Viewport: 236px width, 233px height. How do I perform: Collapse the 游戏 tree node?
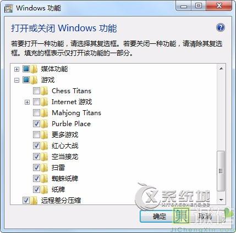coord(17,80)
